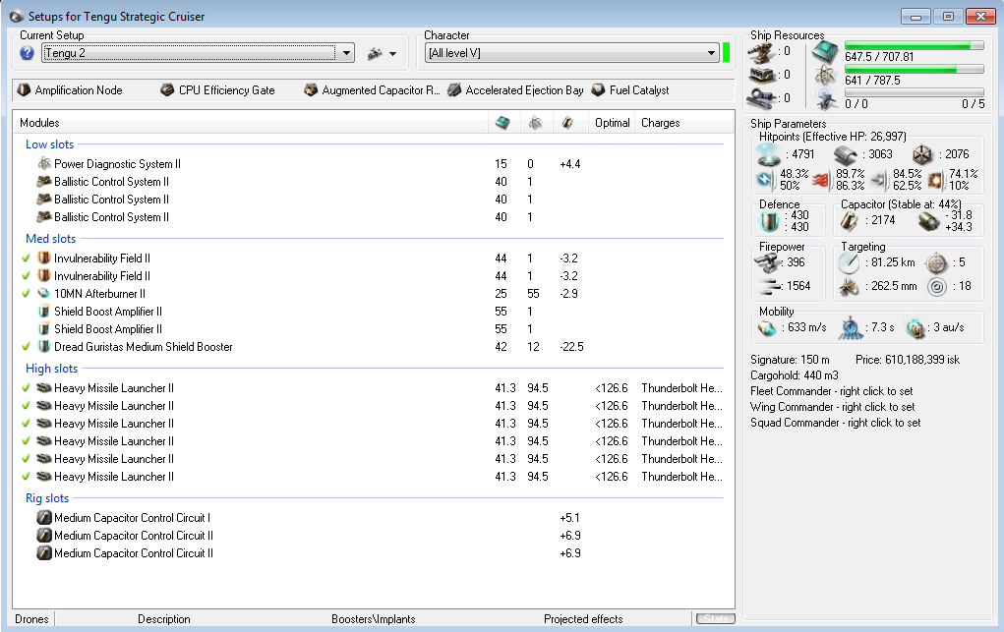This screenshot has width=1004, height=632.
Task: Click the High slots group header
Action: pos(52,369)
